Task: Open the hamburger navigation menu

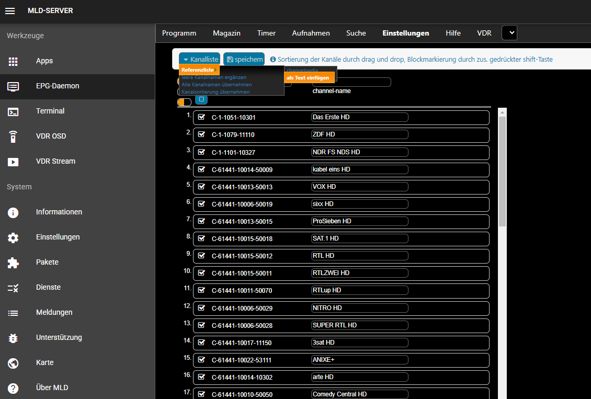Action: pos(10,10)
